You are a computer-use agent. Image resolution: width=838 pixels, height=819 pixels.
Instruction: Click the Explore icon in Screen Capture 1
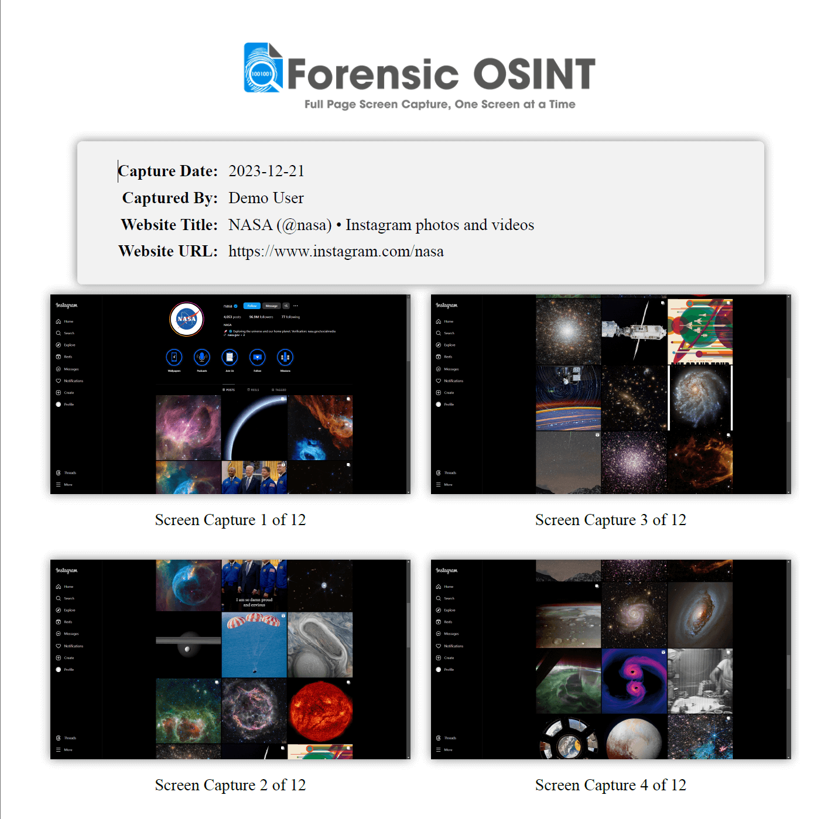pyautogui.click(x=58, y=345)
